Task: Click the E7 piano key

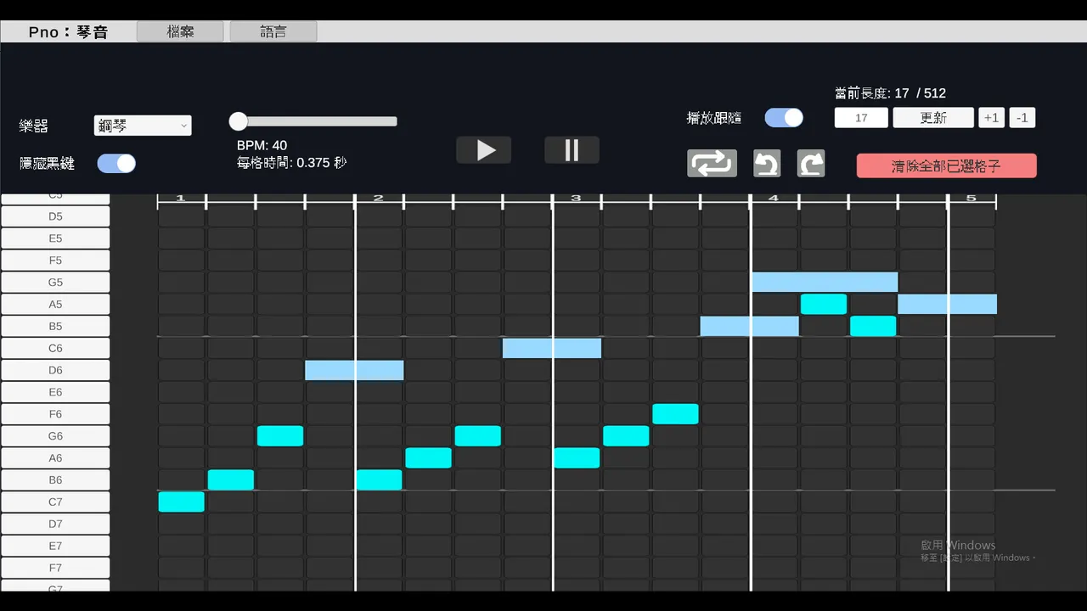Action: click(x=55, y=547)
